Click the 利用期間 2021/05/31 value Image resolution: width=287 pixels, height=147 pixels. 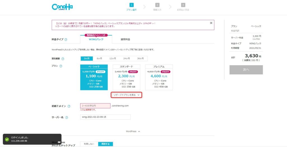coord(255,48)
